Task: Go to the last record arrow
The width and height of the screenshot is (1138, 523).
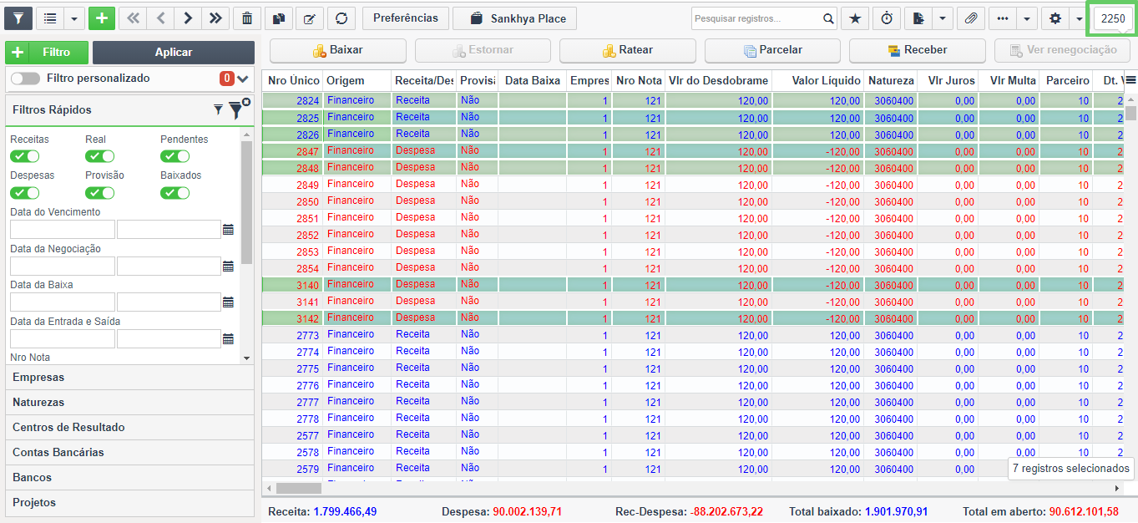Action: [215, 18]
